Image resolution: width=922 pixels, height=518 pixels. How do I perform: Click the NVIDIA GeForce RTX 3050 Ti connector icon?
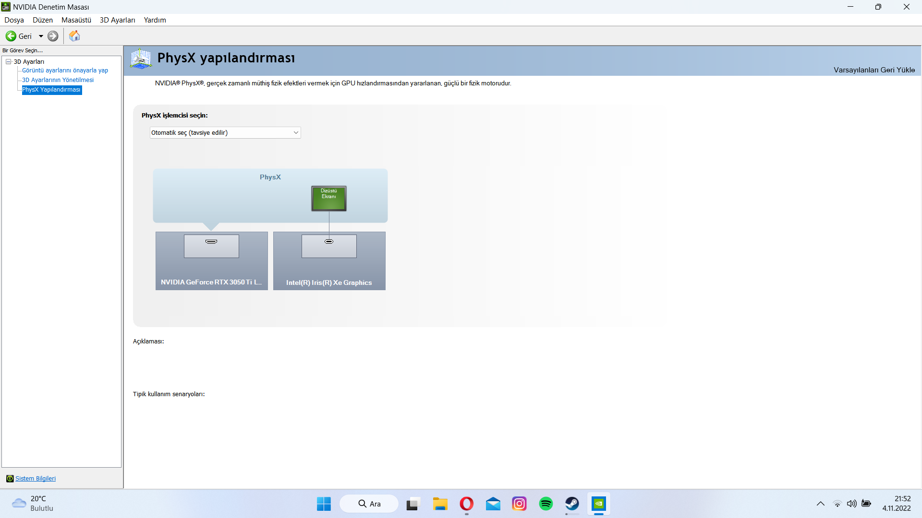(x=211, y=242)
